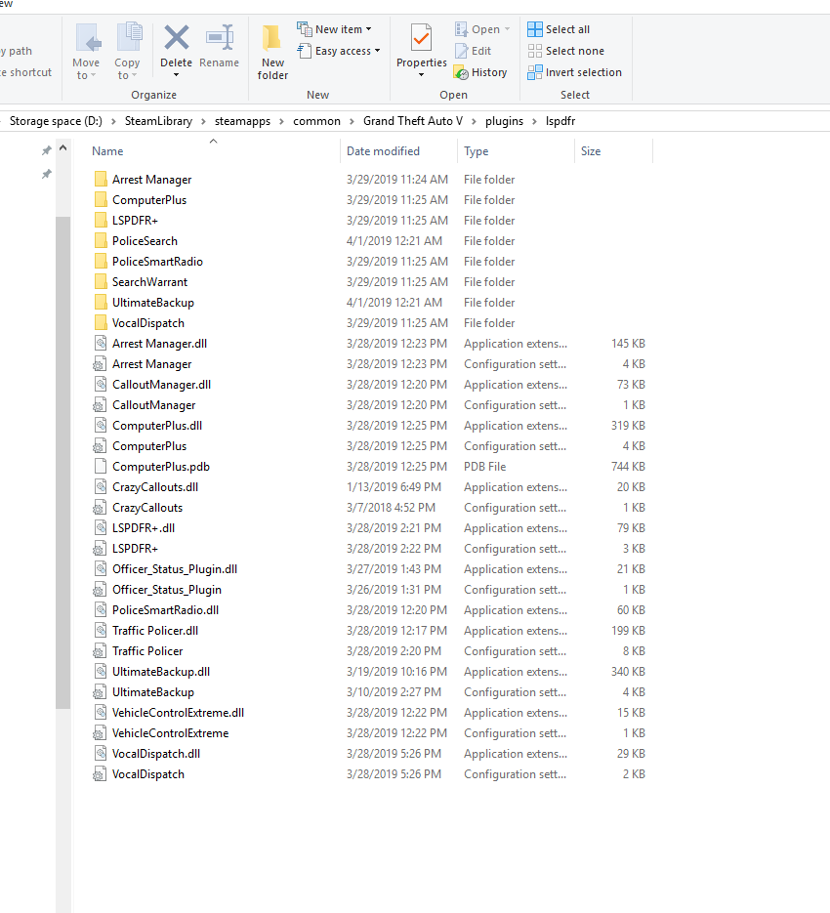Select Arrest Manager.dll file icon

tap(101, 344)
